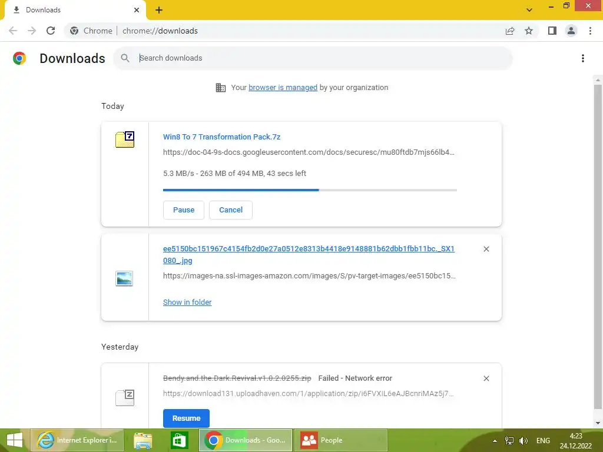The image size is (603, 452).
Task: Click the googleusercontent source URL text
Action: [309, 152]
